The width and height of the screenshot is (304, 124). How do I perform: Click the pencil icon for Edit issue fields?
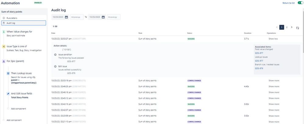8,94
